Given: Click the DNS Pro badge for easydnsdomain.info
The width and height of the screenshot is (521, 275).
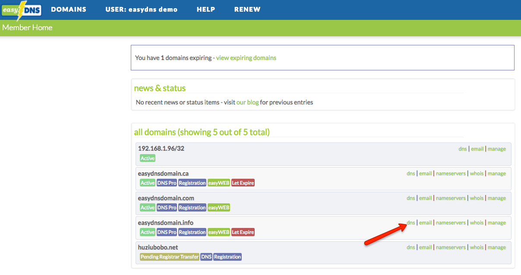Looking at the screenshot, I should pos(167,232).
